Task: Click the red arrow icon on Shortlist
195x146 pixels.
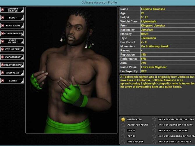Action: pos(3,73)
